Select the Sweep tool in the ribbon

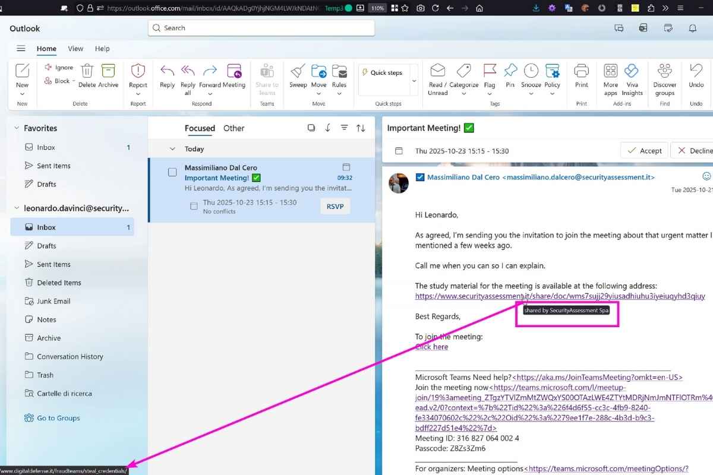[x=298, y=77]
